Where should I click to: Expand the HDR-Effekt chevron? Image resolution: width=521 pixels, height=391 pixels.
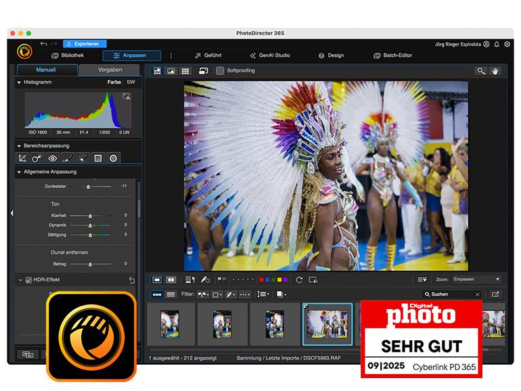pos(20,280)
